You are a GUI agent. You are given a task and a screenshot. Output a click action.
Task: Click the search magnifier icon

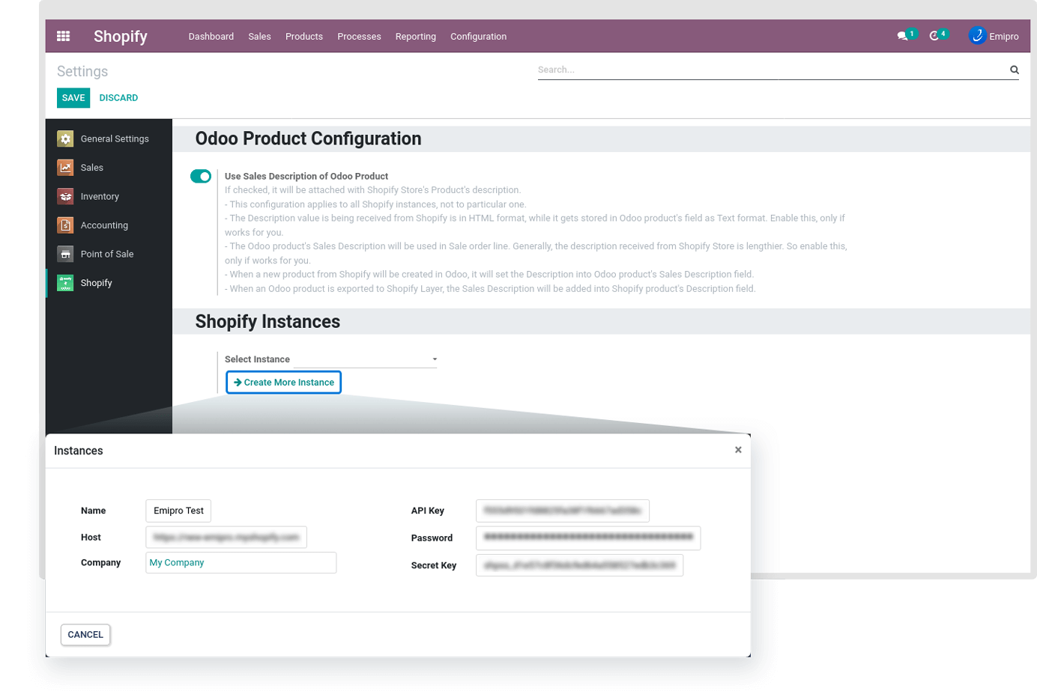[x=1014, y=70]
